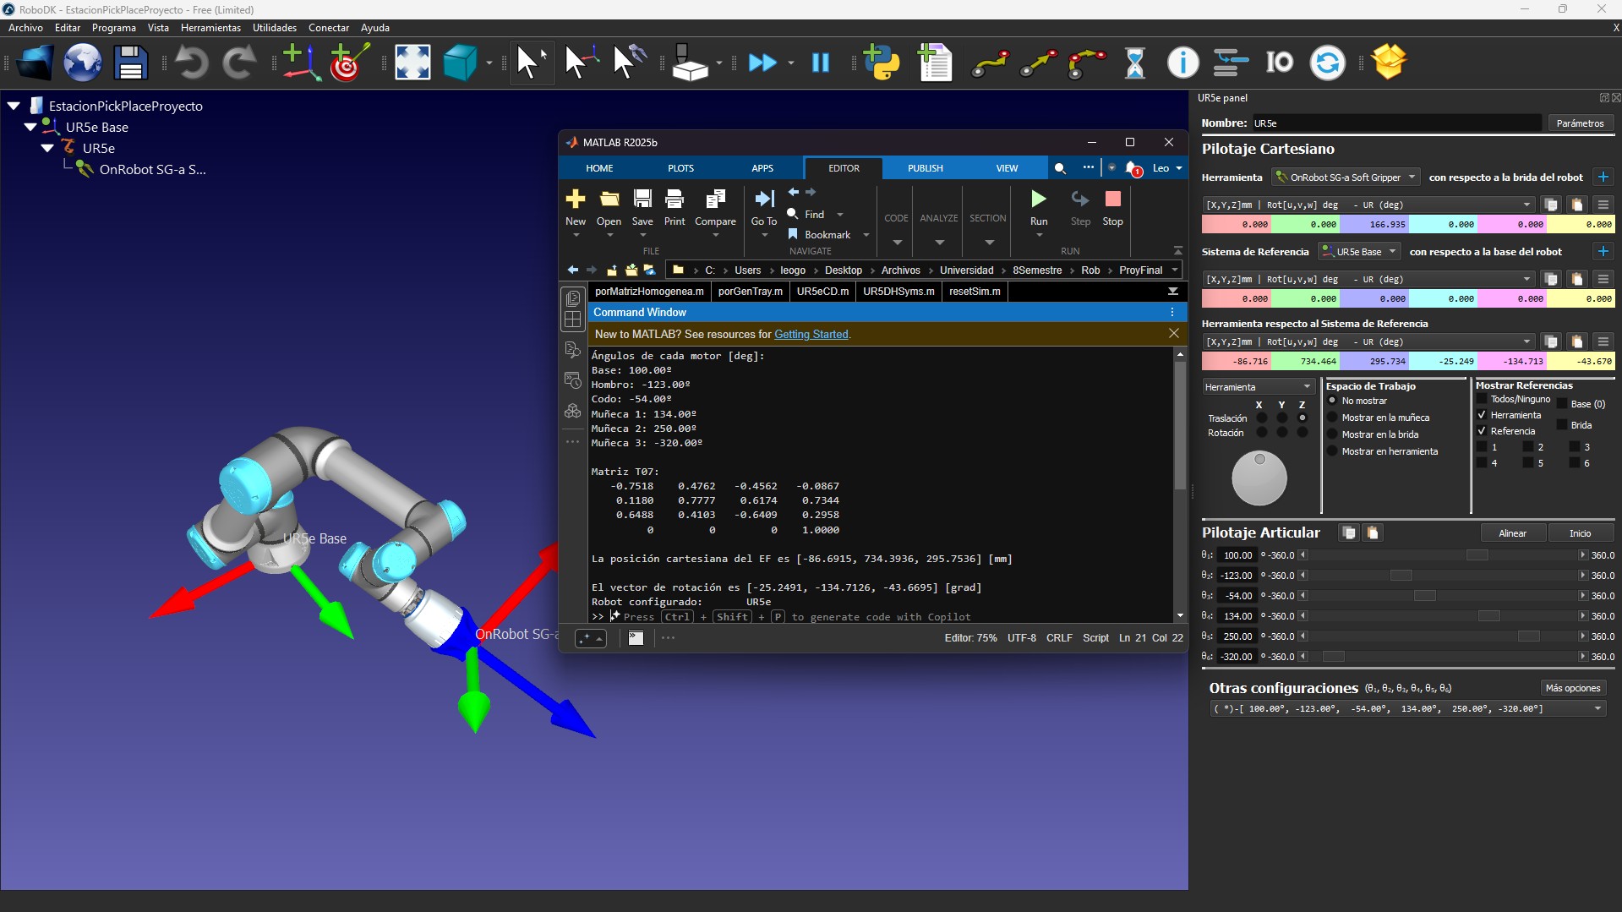Insert a Joint Move instruction icon
The height and width of the screenshot is (912, 1622).
coord(990,63)
